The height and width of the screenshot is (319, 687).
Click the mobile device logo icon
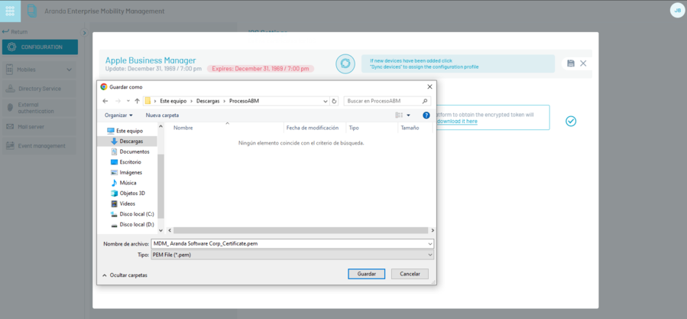pyautogui.click(x=32, y=11)
